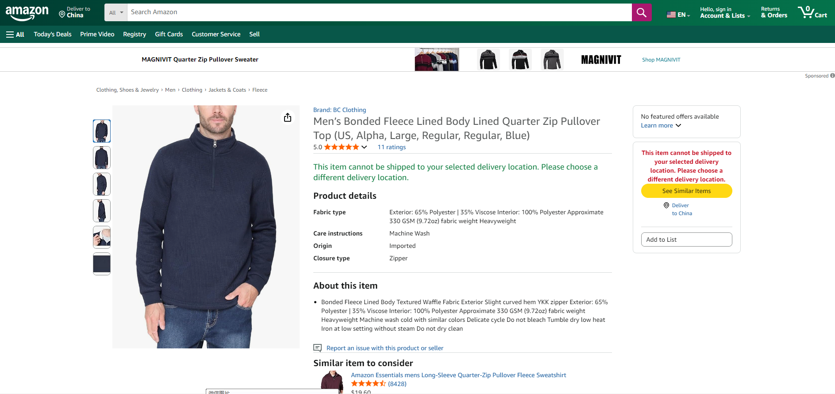This screenshot has height=394, width=835.
Task: Open the 11 ratings link
Action: 392,147
